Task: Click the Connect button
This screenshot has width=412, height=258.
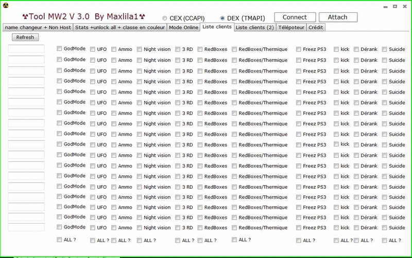Action: click(x=295, y=17)
